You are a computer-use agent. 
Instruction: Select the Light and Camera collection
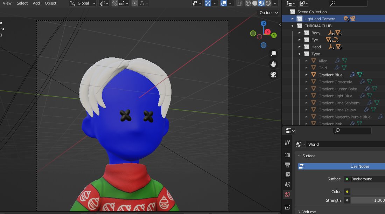(x=320, y=19)
